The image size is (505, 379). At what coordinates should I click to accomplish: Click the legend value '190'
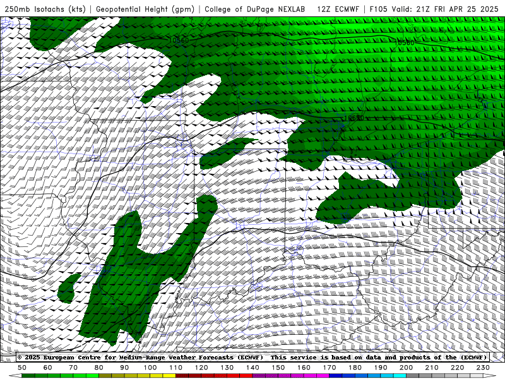(381, 368)
